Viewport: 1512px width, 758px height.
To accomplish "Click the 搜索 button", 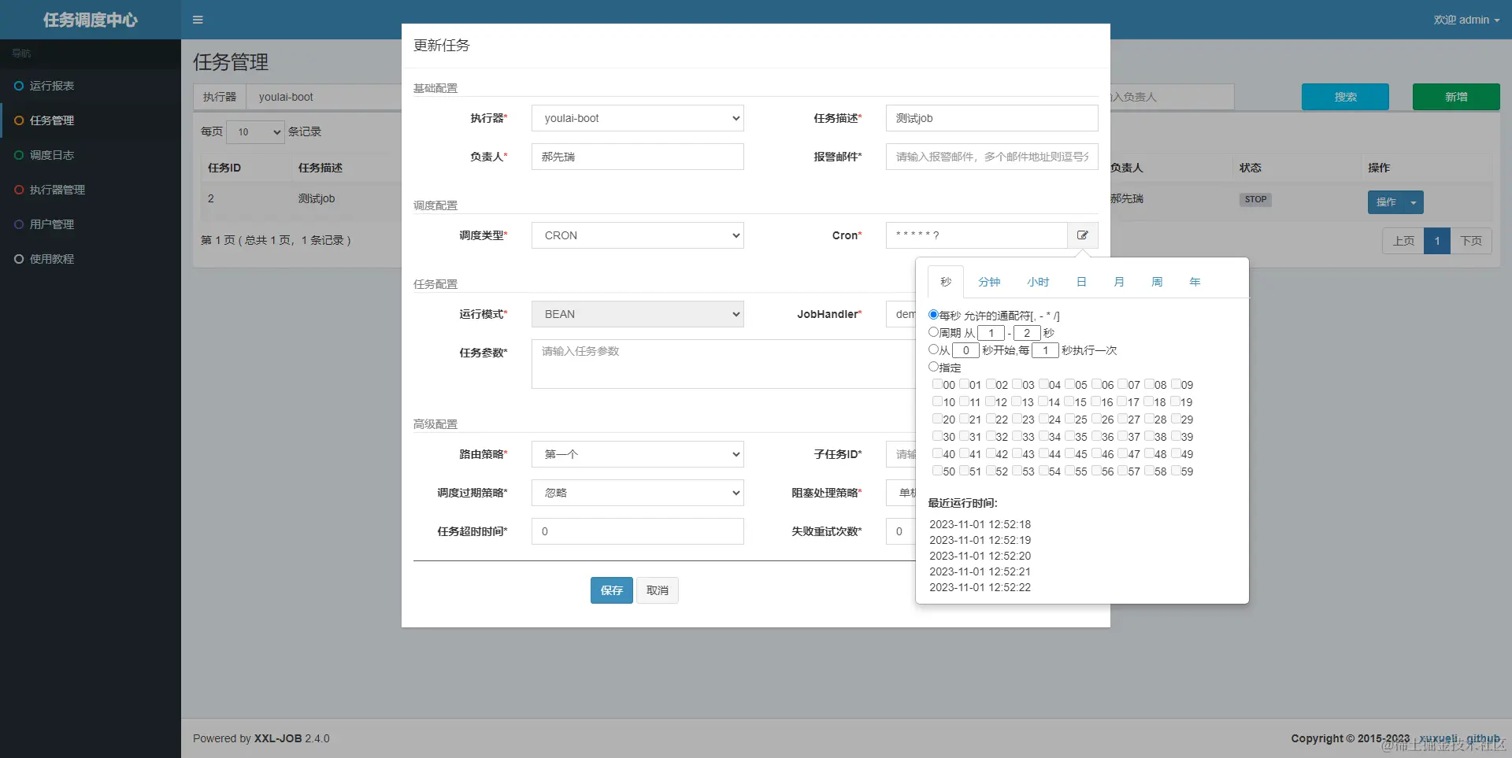I will 1345,97.
